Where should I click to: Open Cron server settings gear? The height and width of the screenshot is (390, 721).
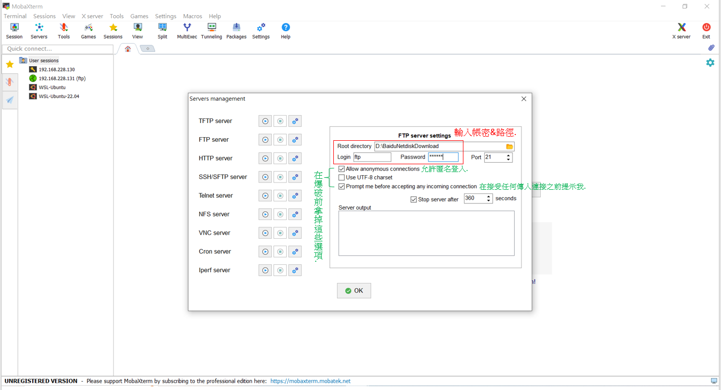pyautogui.click(x=295, y=252)
